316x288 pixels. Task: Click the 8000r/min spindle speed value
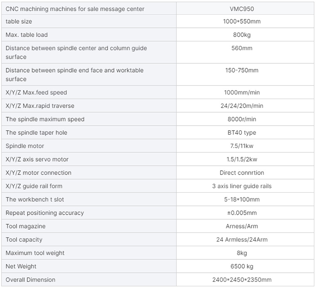click(x=242, y=119)
